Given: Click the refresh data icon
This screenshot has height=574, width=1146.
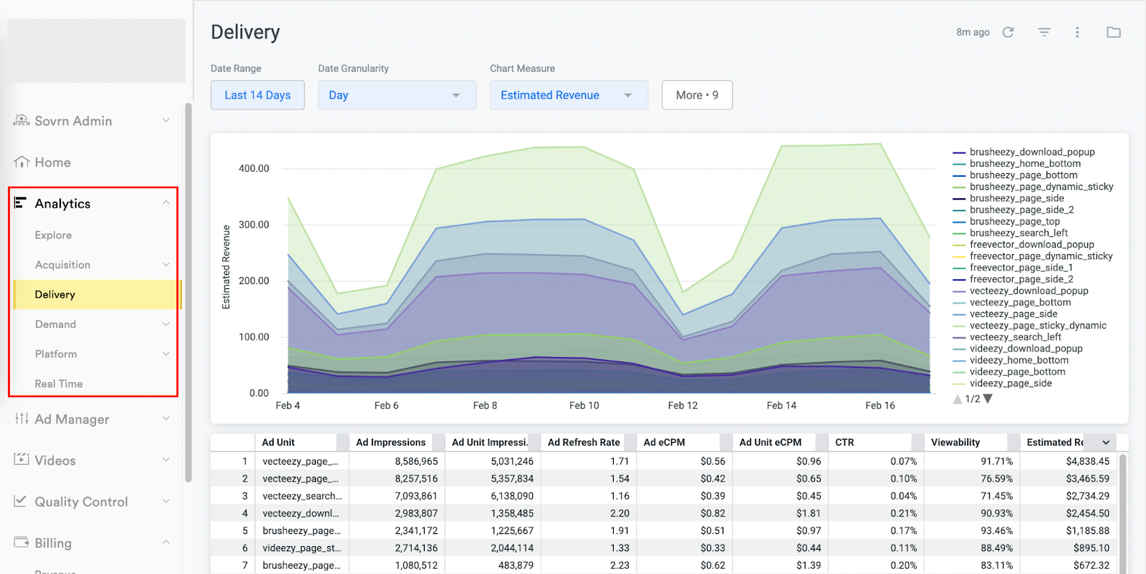Looking at the screenshot, I should (1008, 32).
